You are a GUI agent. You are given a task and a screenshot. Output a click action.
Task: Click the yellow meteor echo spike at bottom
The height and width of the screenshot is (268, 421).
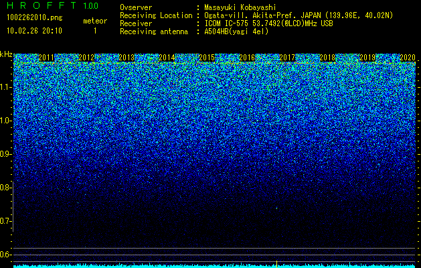click(x=276, y=264)
